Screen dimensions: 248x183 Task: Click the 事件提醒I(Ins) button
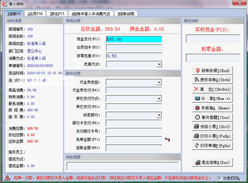tap(212, 118)
